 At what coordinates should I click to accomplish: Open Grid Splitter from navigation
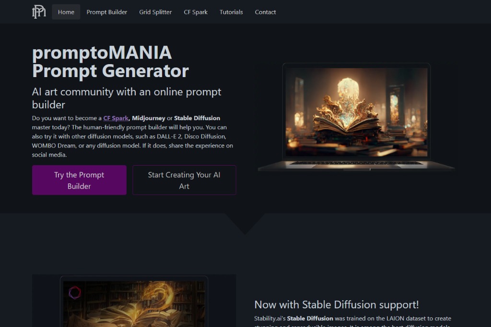[155, 12]
